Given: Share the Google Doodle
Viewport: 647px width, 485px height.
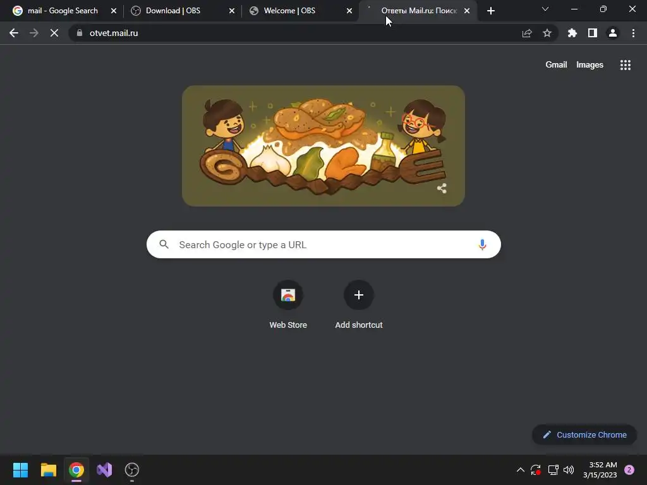Looking at the screenshot, I should [x=442, y=188].
